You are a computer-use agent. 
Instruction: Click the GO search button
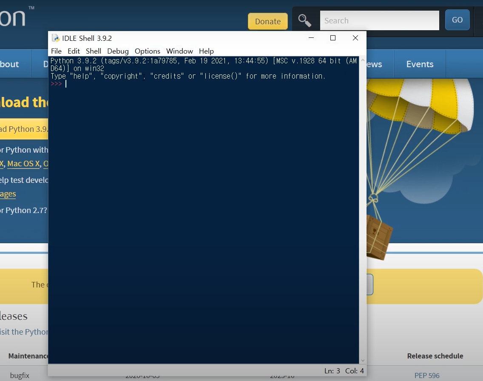click(x=457, y=20)
